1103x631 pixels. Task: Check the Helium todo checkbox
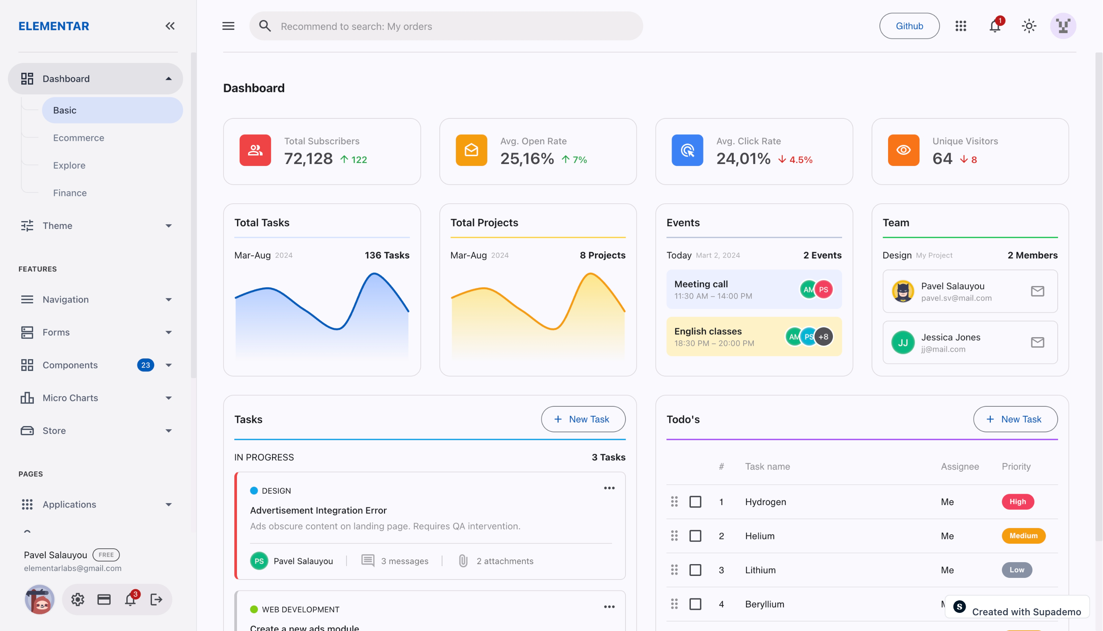pyautogui.click(x=695, y=536)
